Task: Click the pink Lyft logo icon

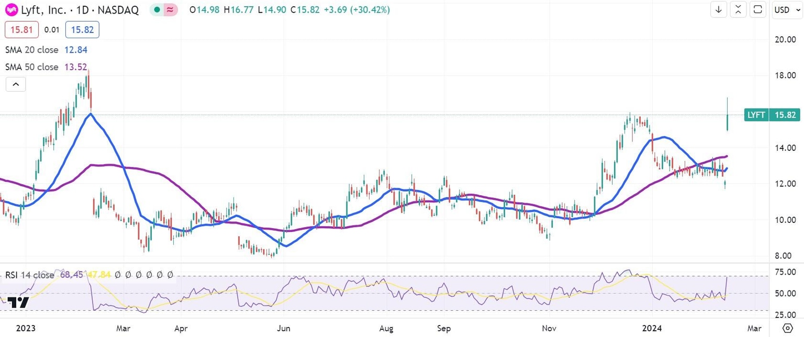Action: coord(10,9)
